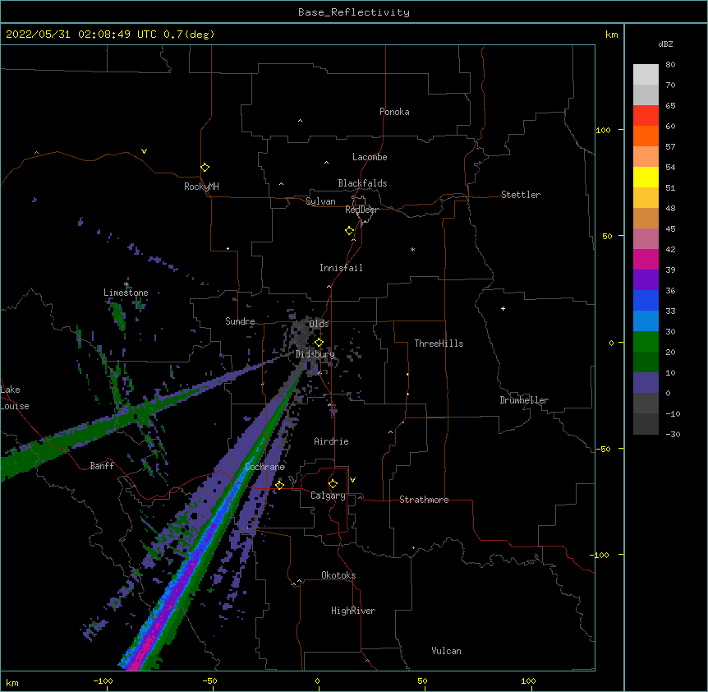The height and width of the screenshot is (692, 708).
Task: Pick the yellow 54 dBZ legend swatch
Action: [646, 177]
